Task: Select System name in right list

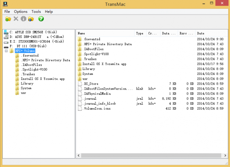Action: coord(88,74)
